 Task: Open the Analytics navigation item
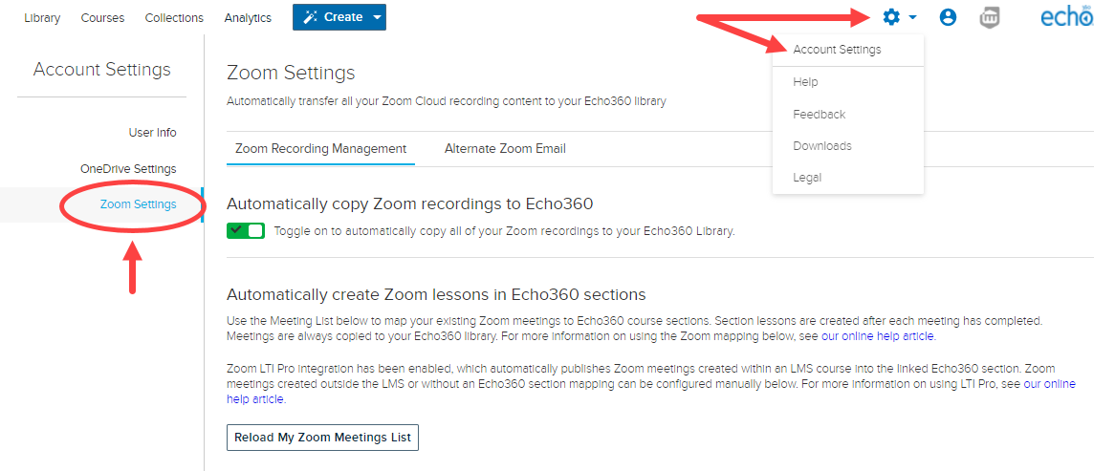[x=248, y=18]
